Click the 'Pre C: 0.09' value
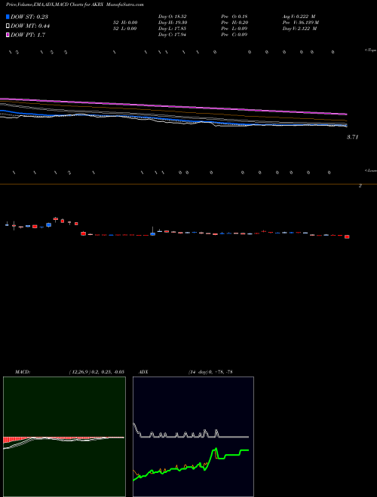Image resolution: width=377 pixels, height=497 pixels. tap(234, 35)
